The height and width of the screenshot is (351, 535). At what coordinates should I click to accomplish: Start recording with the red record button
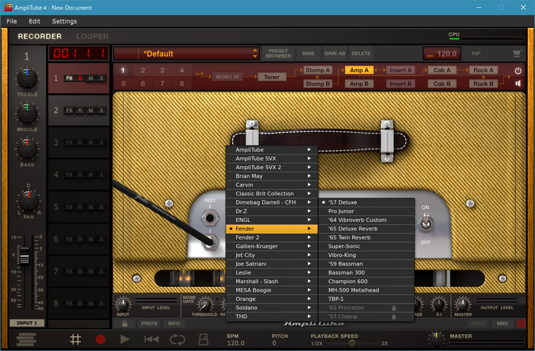tap(100, 340)
